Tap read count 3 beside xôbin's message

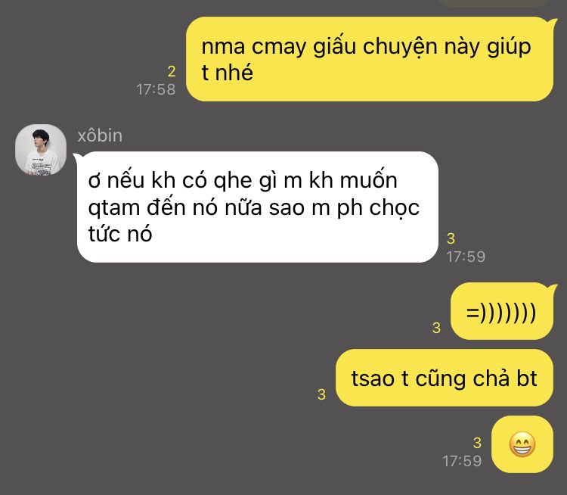point(451,238)
